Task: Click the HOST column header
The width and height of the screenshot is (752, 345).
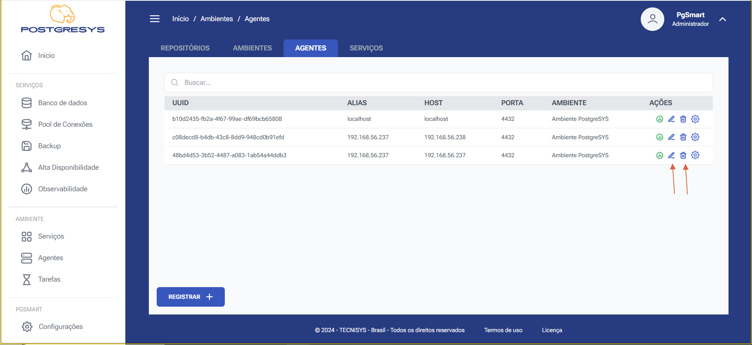Action: coord(434,103)
